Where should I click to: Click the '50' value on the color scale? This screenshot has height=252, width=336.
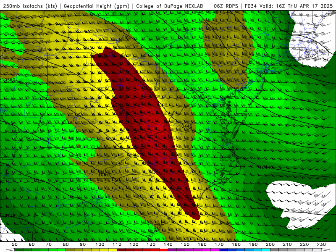(15, 244)
